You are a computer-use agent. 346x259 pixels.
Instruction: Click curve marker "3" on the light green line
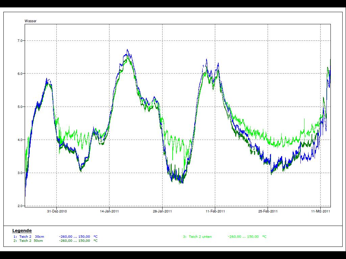pyautogui.click(x=305, y=136)
